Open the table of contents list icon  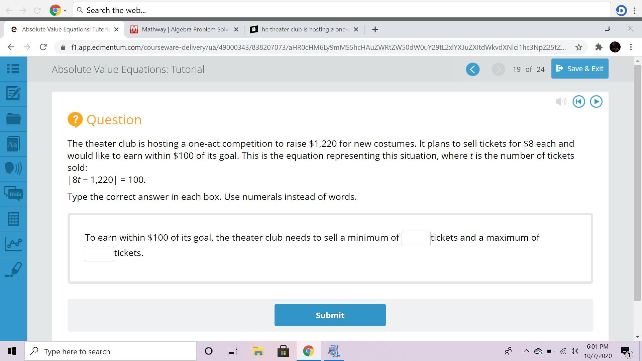13,69
